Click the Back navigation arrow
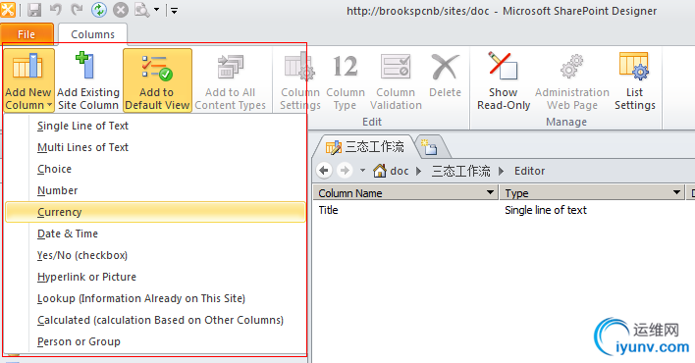The image size is (695, 363). pos(324,171)
